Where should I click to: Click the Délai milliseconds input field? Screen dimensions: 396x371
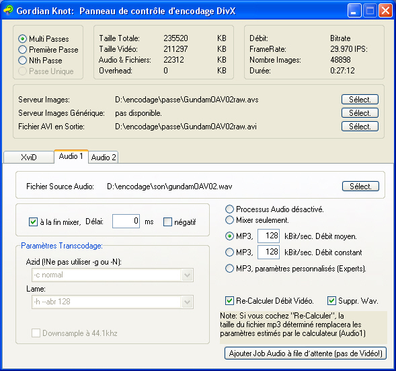coord(126,221)
